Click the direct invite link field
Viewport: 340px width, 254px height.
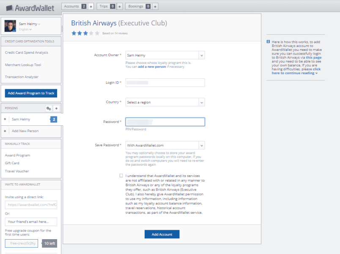(31, 205)
